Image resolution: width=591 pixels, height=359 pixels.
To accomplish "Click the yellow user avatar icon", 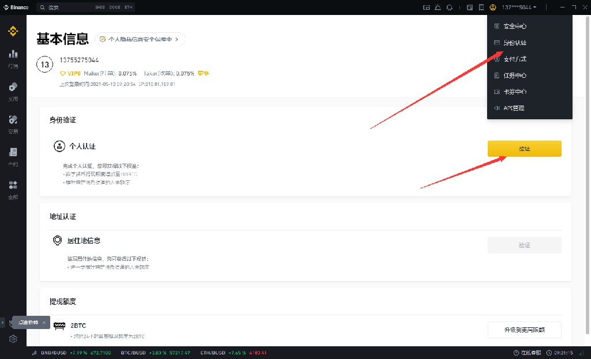I will click(x=493, y=7).
